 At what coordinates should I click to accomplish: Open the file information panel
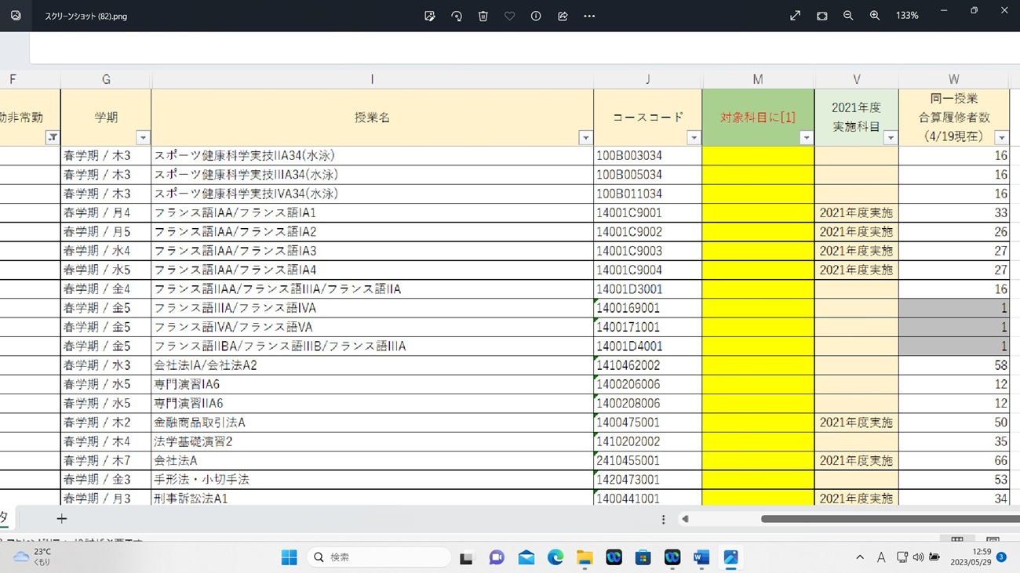[536, 16]
